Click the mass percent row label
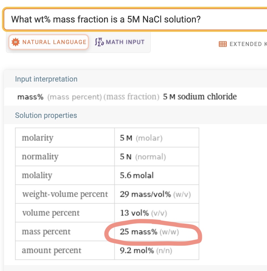267x271 pixels. tap(46, 232)
